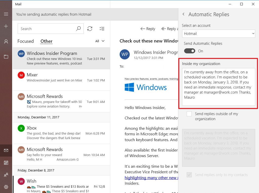The height and width of the screenshot is (193, 259).
Task: Compose a new email with the plus icon
Action: tap(6, 26)
